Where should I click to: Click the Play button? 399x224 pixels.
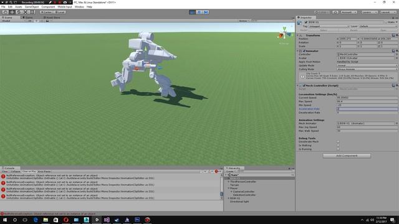click(x=193, y=12)
